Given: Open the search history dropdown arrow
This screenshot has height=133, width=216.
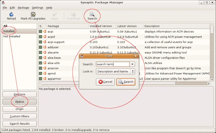Looking at the screenshot, I should point(132,64).
